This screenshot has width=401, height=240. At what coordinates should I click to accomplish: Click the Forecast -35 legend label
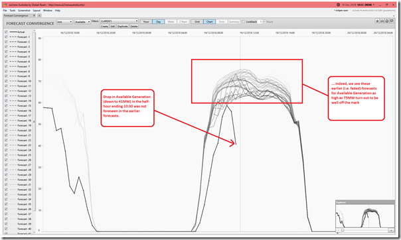tap(25, 204)
